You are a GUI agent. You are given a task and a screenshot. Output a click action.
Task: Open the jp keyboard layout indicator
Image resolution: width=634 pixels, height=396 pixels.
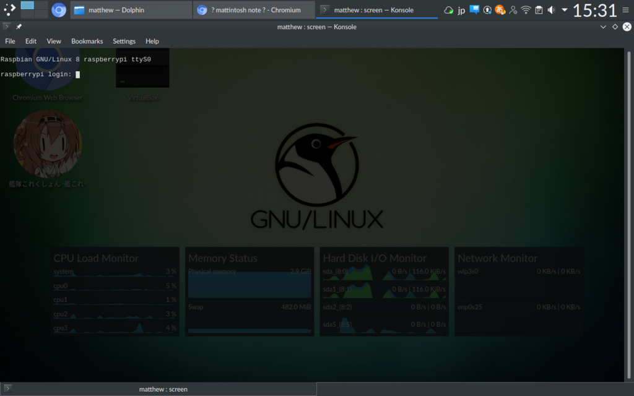click(x=461, y=10)
